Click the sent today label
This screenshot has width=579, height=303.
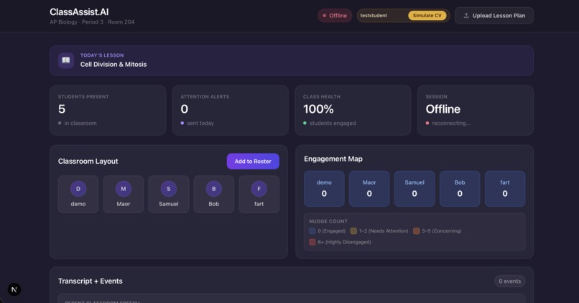point(200,123)
